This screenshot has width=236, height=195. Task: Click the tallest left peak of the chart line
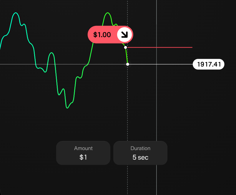[16, 13]
